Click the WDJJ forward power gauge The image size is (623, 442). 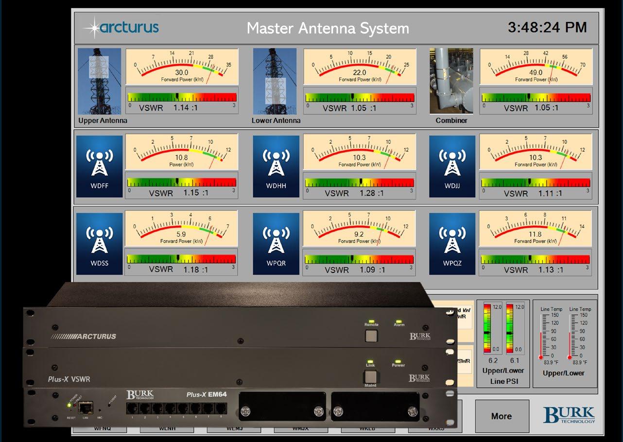(x=536, y=152)
